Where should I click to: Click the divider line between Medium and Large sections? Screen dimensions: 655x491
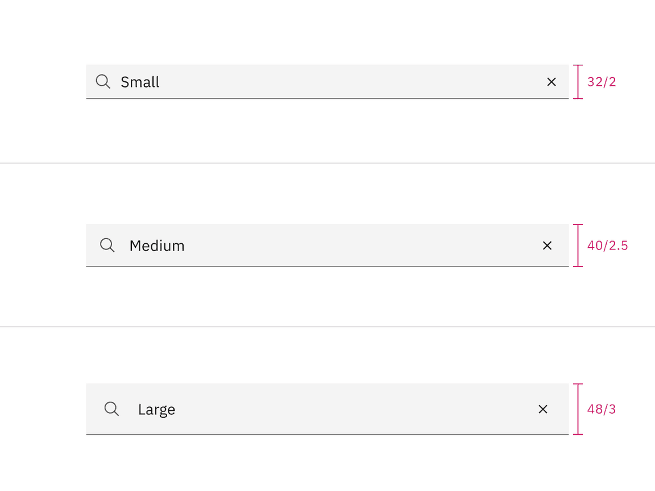[327, 327]
